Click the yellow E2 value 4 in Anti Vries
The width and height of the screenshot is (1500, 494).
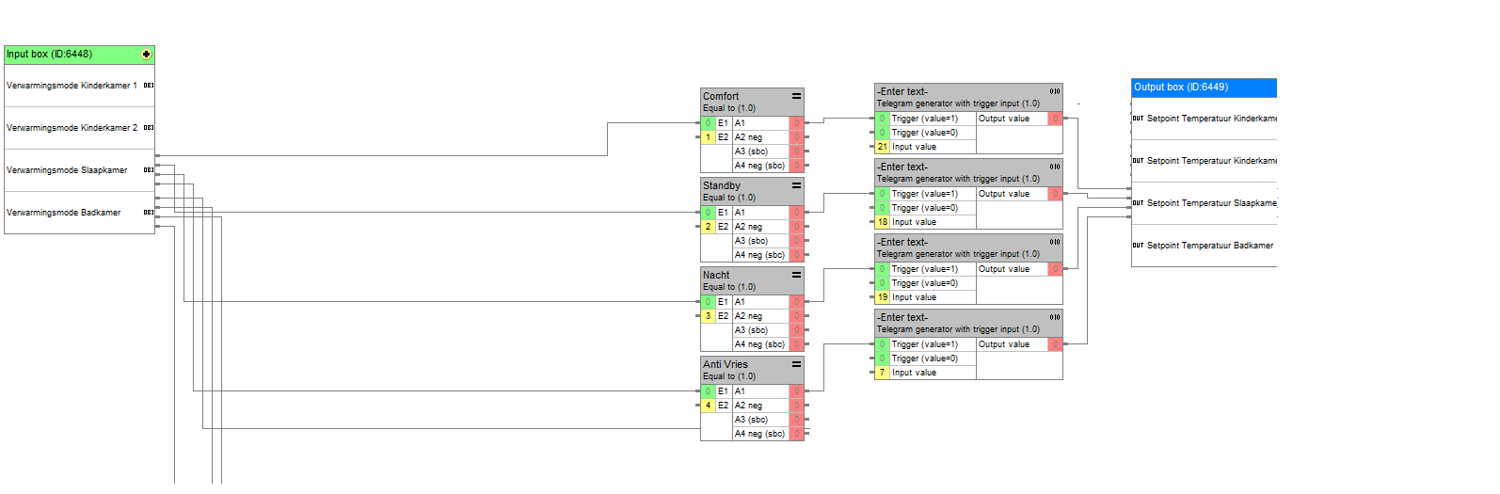pyautogui.click(x=708, y=406)
